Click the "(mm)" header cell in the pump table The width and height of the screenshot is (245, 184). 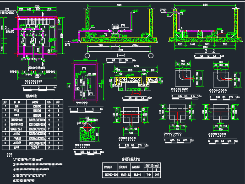click(152, 165)
